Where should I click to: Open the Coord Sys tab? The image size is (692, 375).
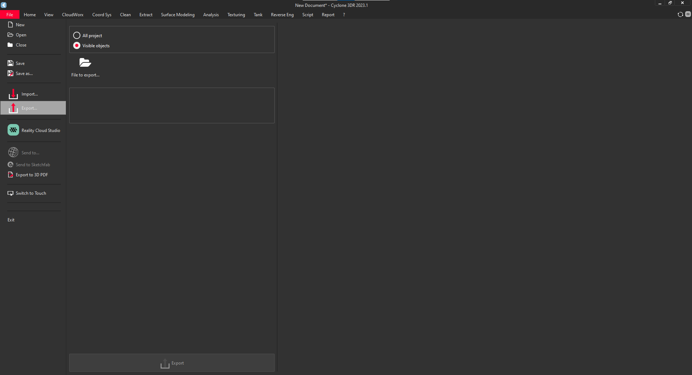[102, 15]
